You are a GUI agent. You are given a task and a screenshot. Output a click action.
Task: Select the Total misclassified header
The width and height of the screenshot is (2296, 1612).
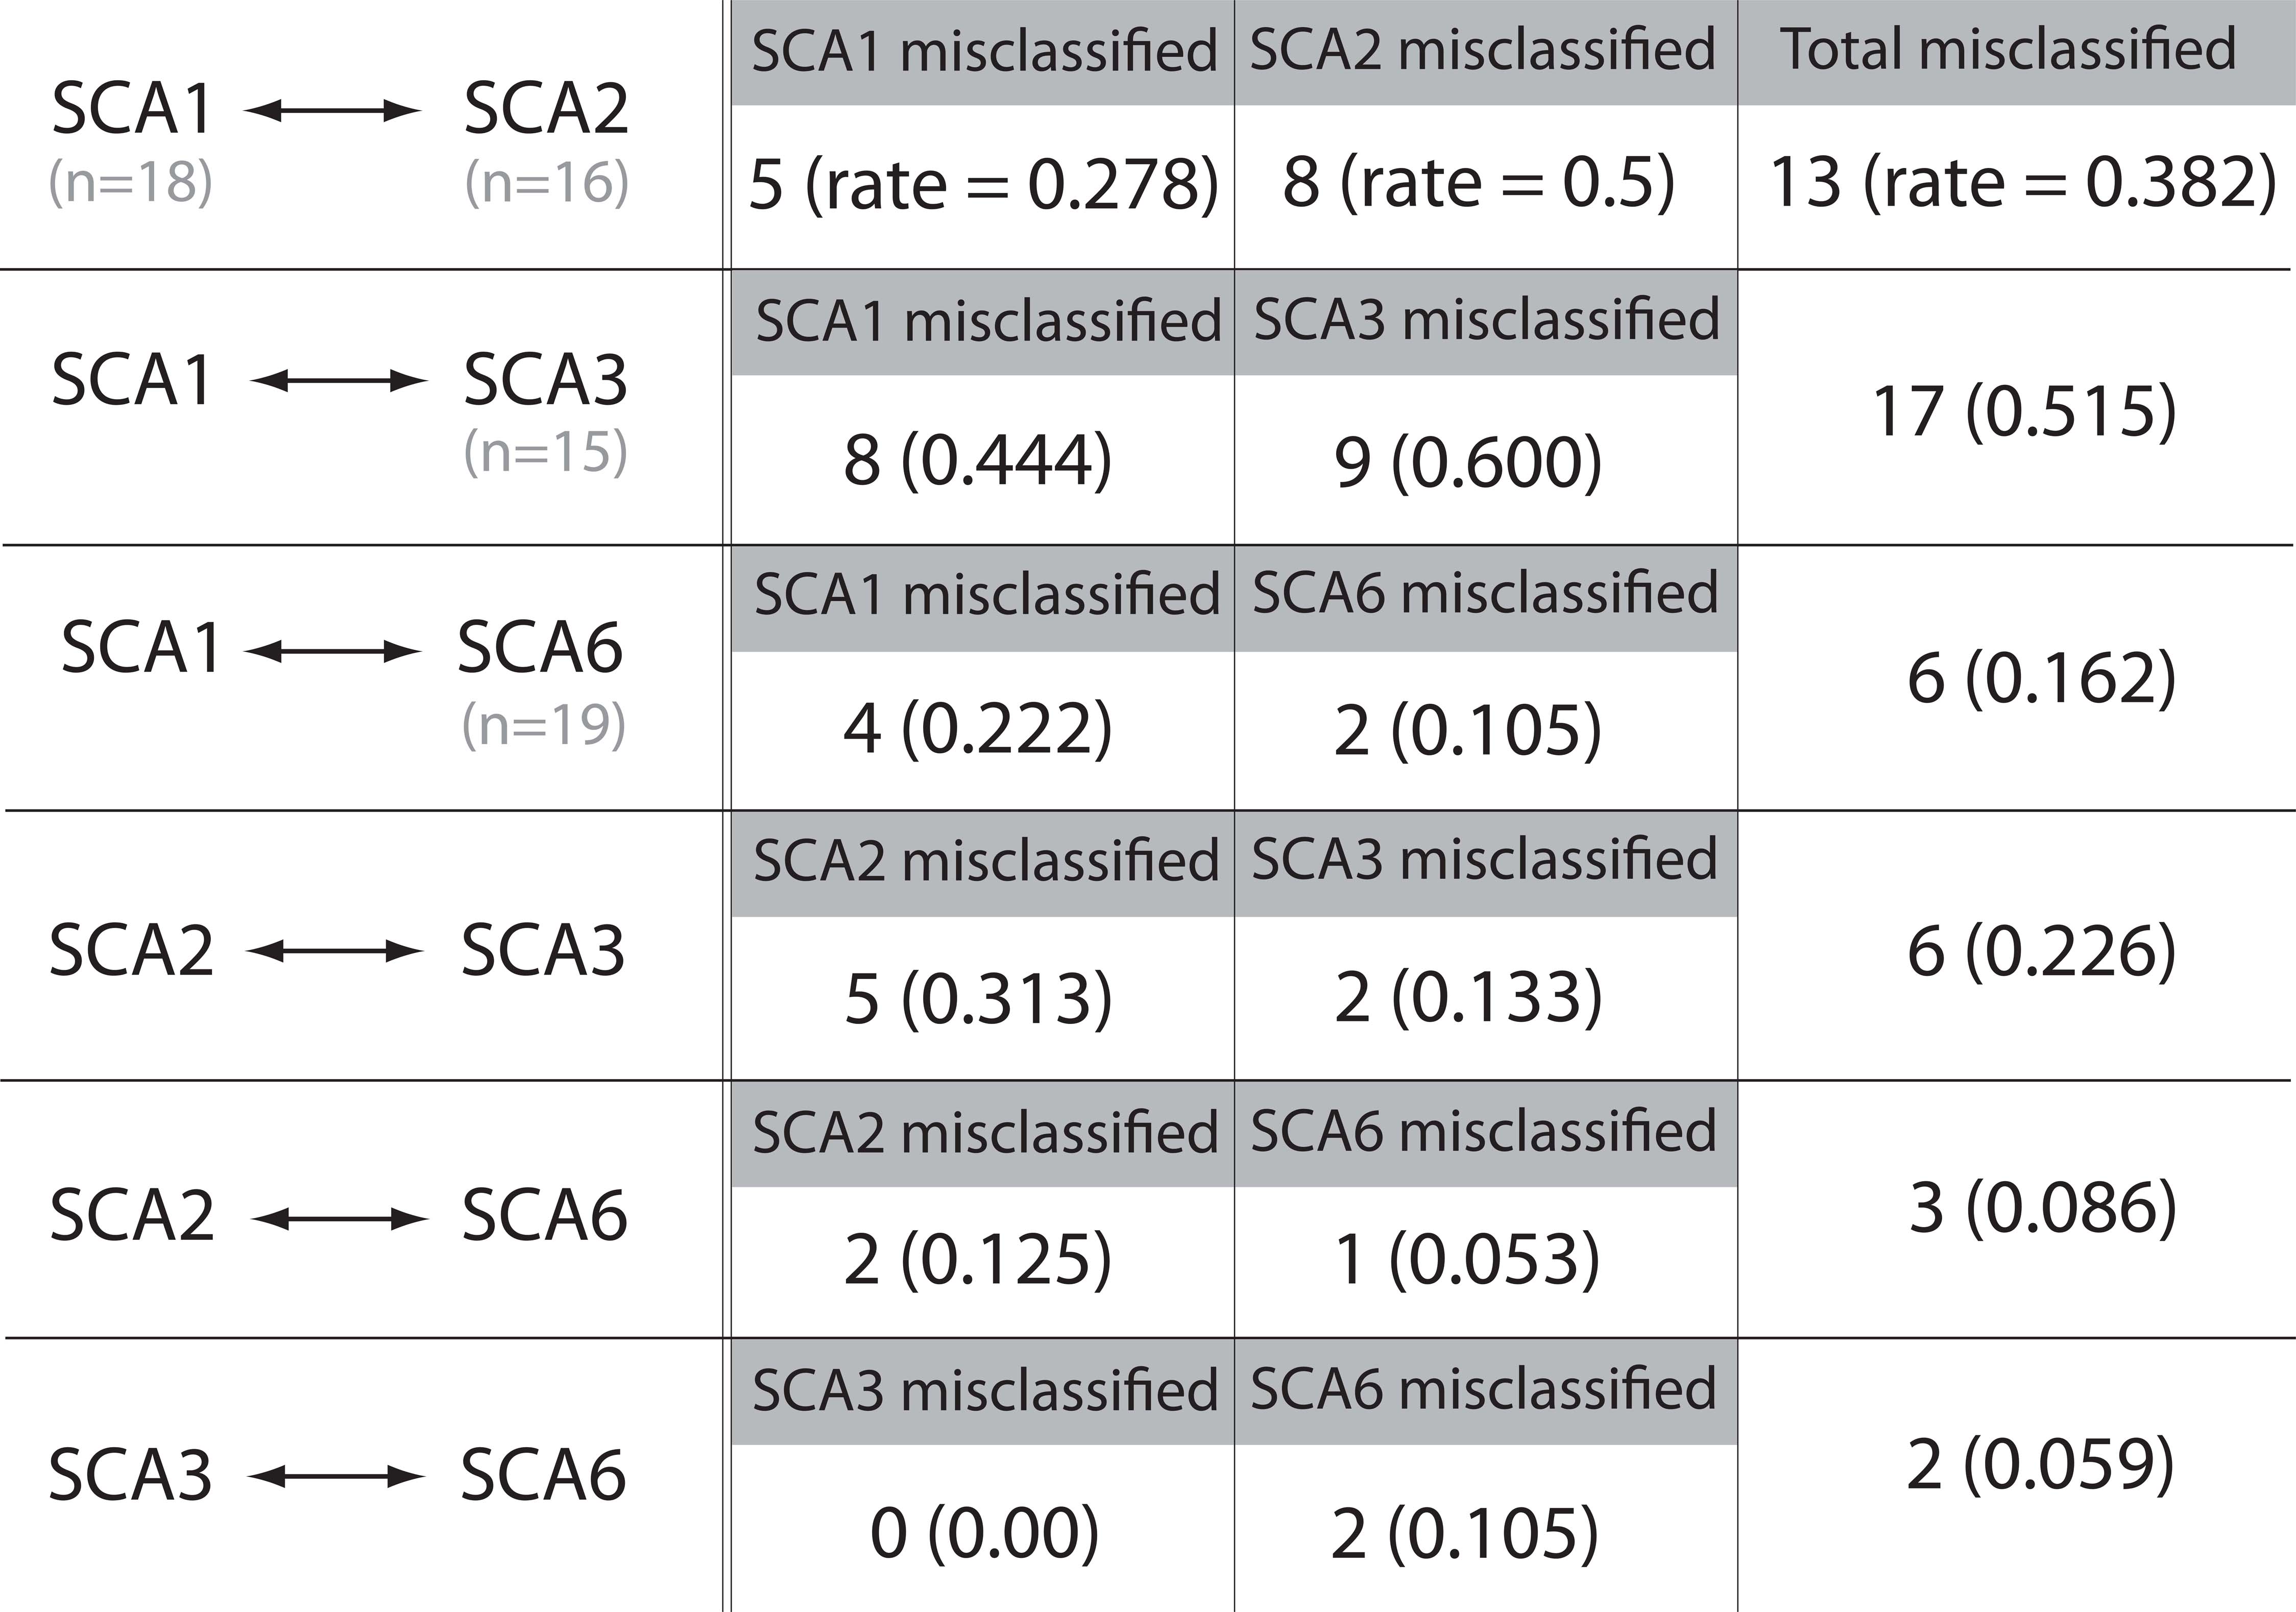(x=2009, y=50)
